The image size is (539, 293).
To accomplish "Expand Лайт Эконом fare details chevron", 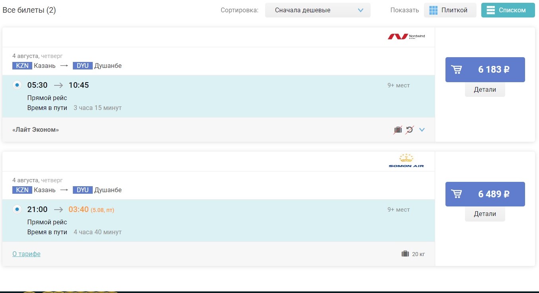I will tap(422, 129).
